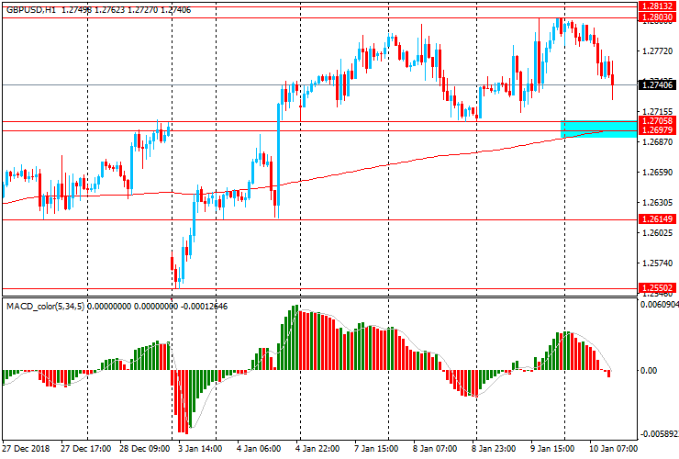679x459 pixels.
Task: Click the 1.26590 price scale value
Action: pyautogui.click(x=657, y=173)
